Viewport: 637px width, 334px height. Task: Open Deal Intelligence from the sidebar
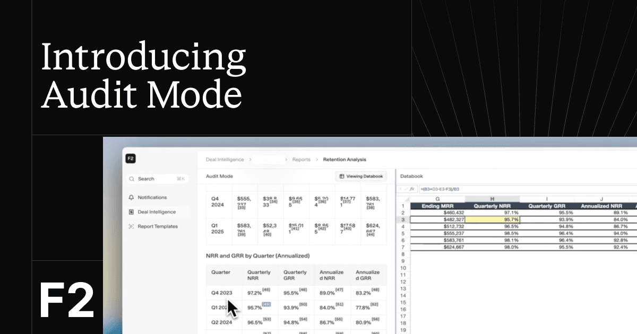(x=158, y=211)
